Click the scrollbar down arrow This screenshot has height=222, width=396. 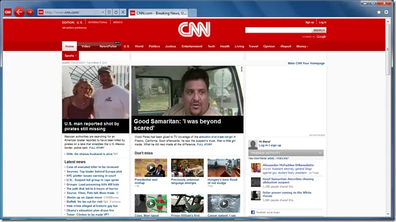[388, 214]
